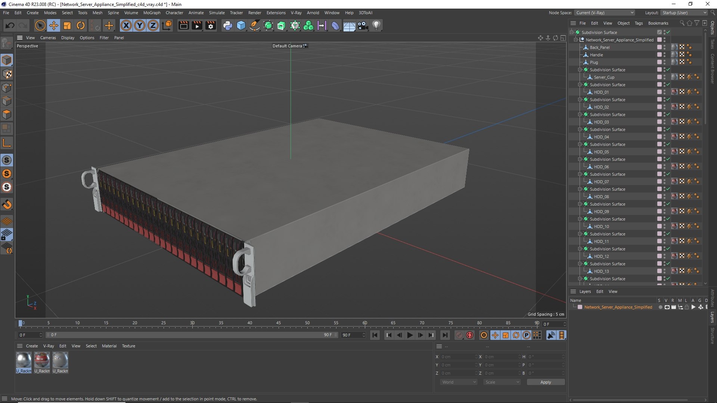This screenshot has width=717, height=403.
Task: Open the Spline Pen tool
Action: coord(255,25)
